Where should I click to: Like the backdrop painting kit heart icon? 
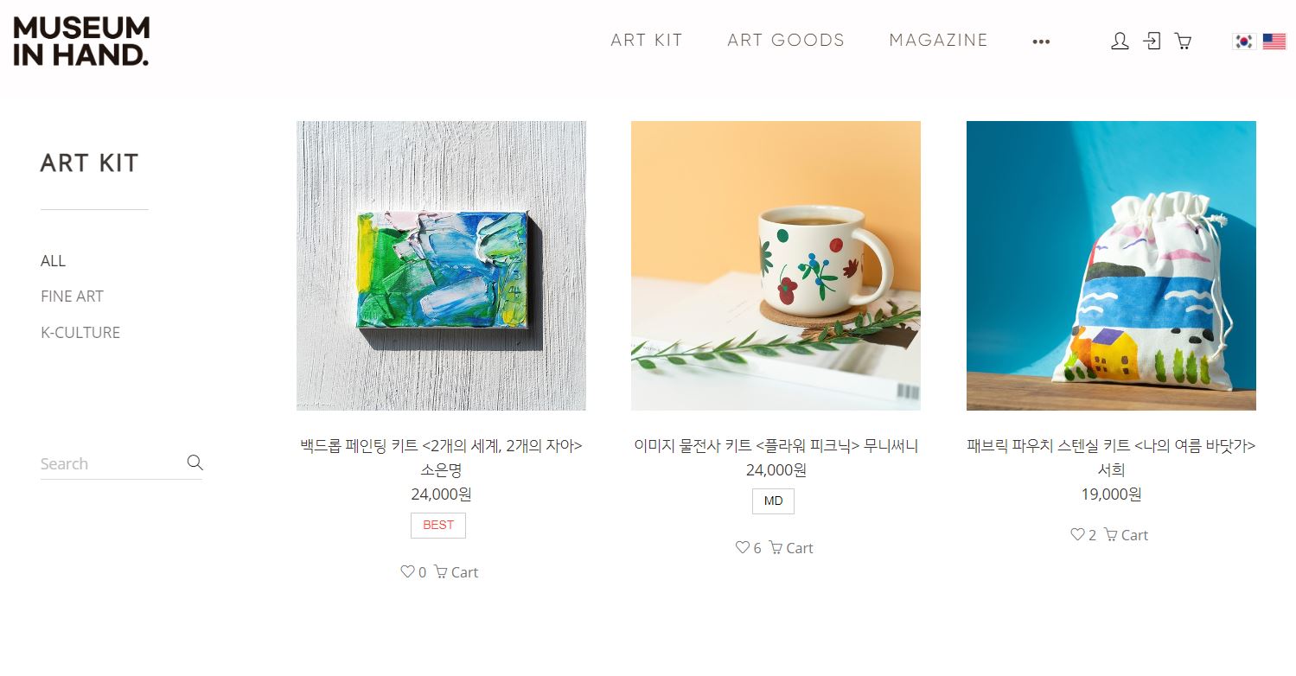407,571
